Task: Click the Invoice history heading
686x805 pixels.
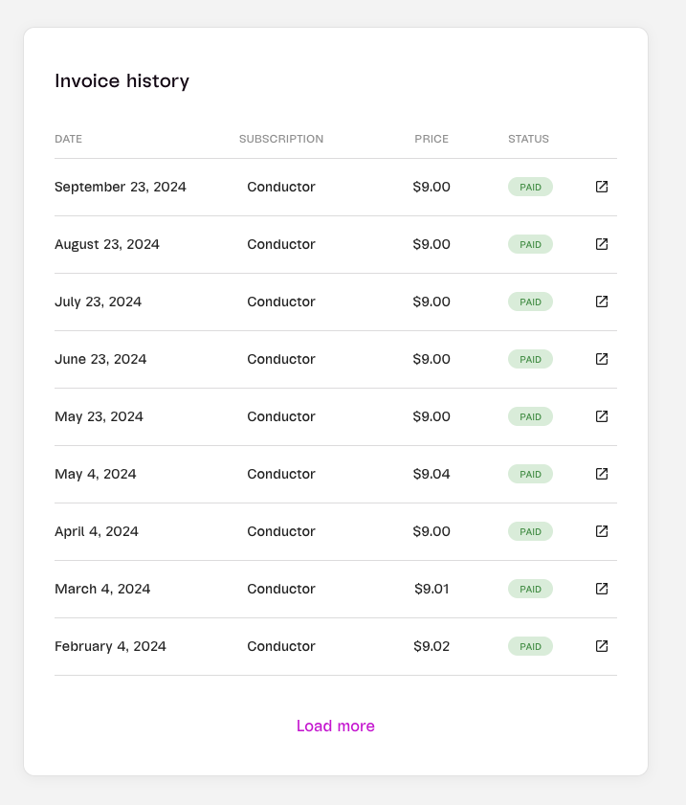Action: (x=122, y=81)
